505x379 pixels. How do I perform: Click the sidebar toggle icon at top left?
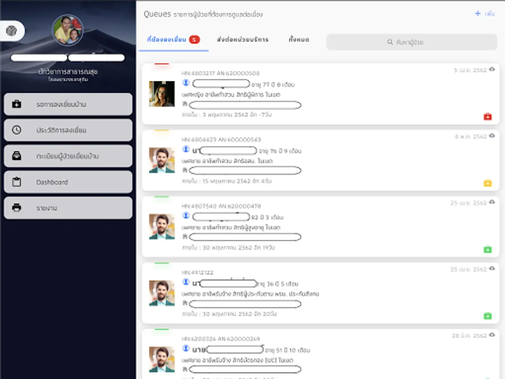coord(12,31)
